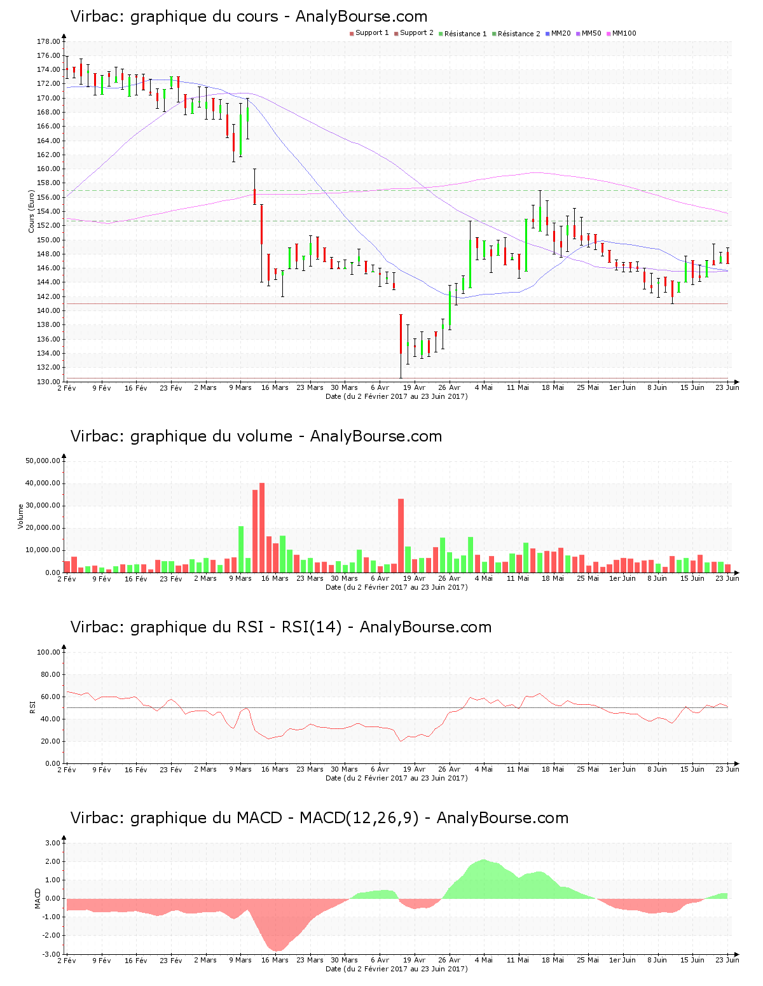Click 170.00 on the price axis
Screen dimensions: 763x986
(48, 98)
